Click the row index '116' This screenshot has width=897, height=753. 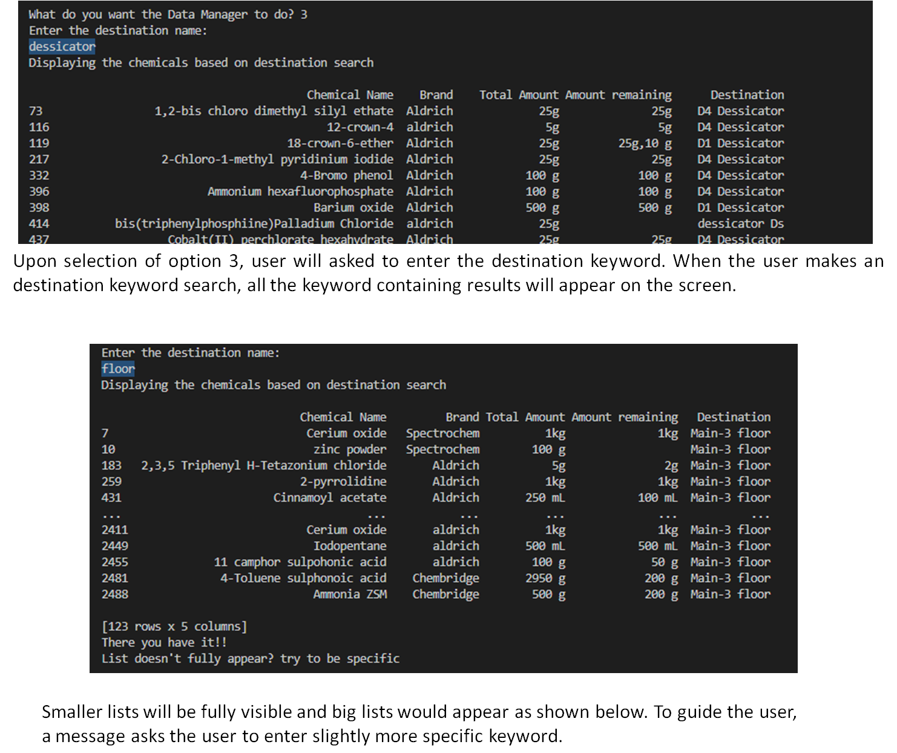click(39, 127)
